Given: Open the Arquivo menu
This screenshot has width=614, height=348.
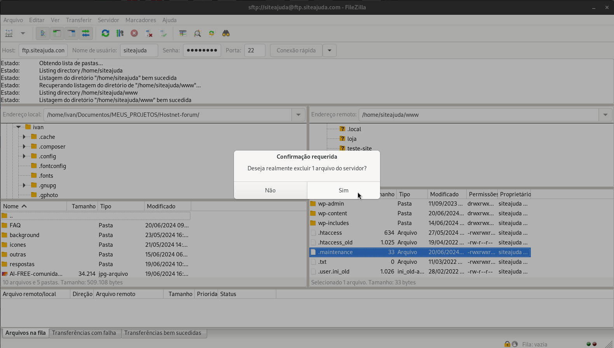Looking at the screenshot, I should [13, 20].
